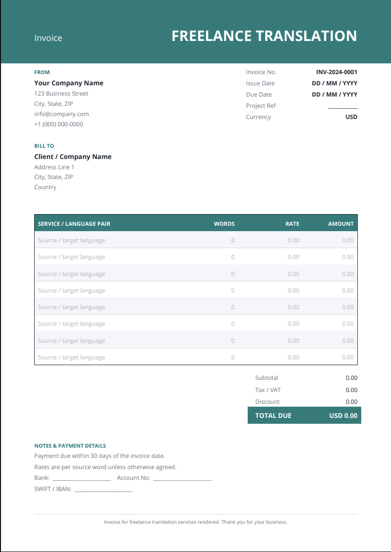This screenshot has height=552, width=391.
Task: Click the TOTAL DUE USD 0.00 box
Action: (x=304, y=415)
